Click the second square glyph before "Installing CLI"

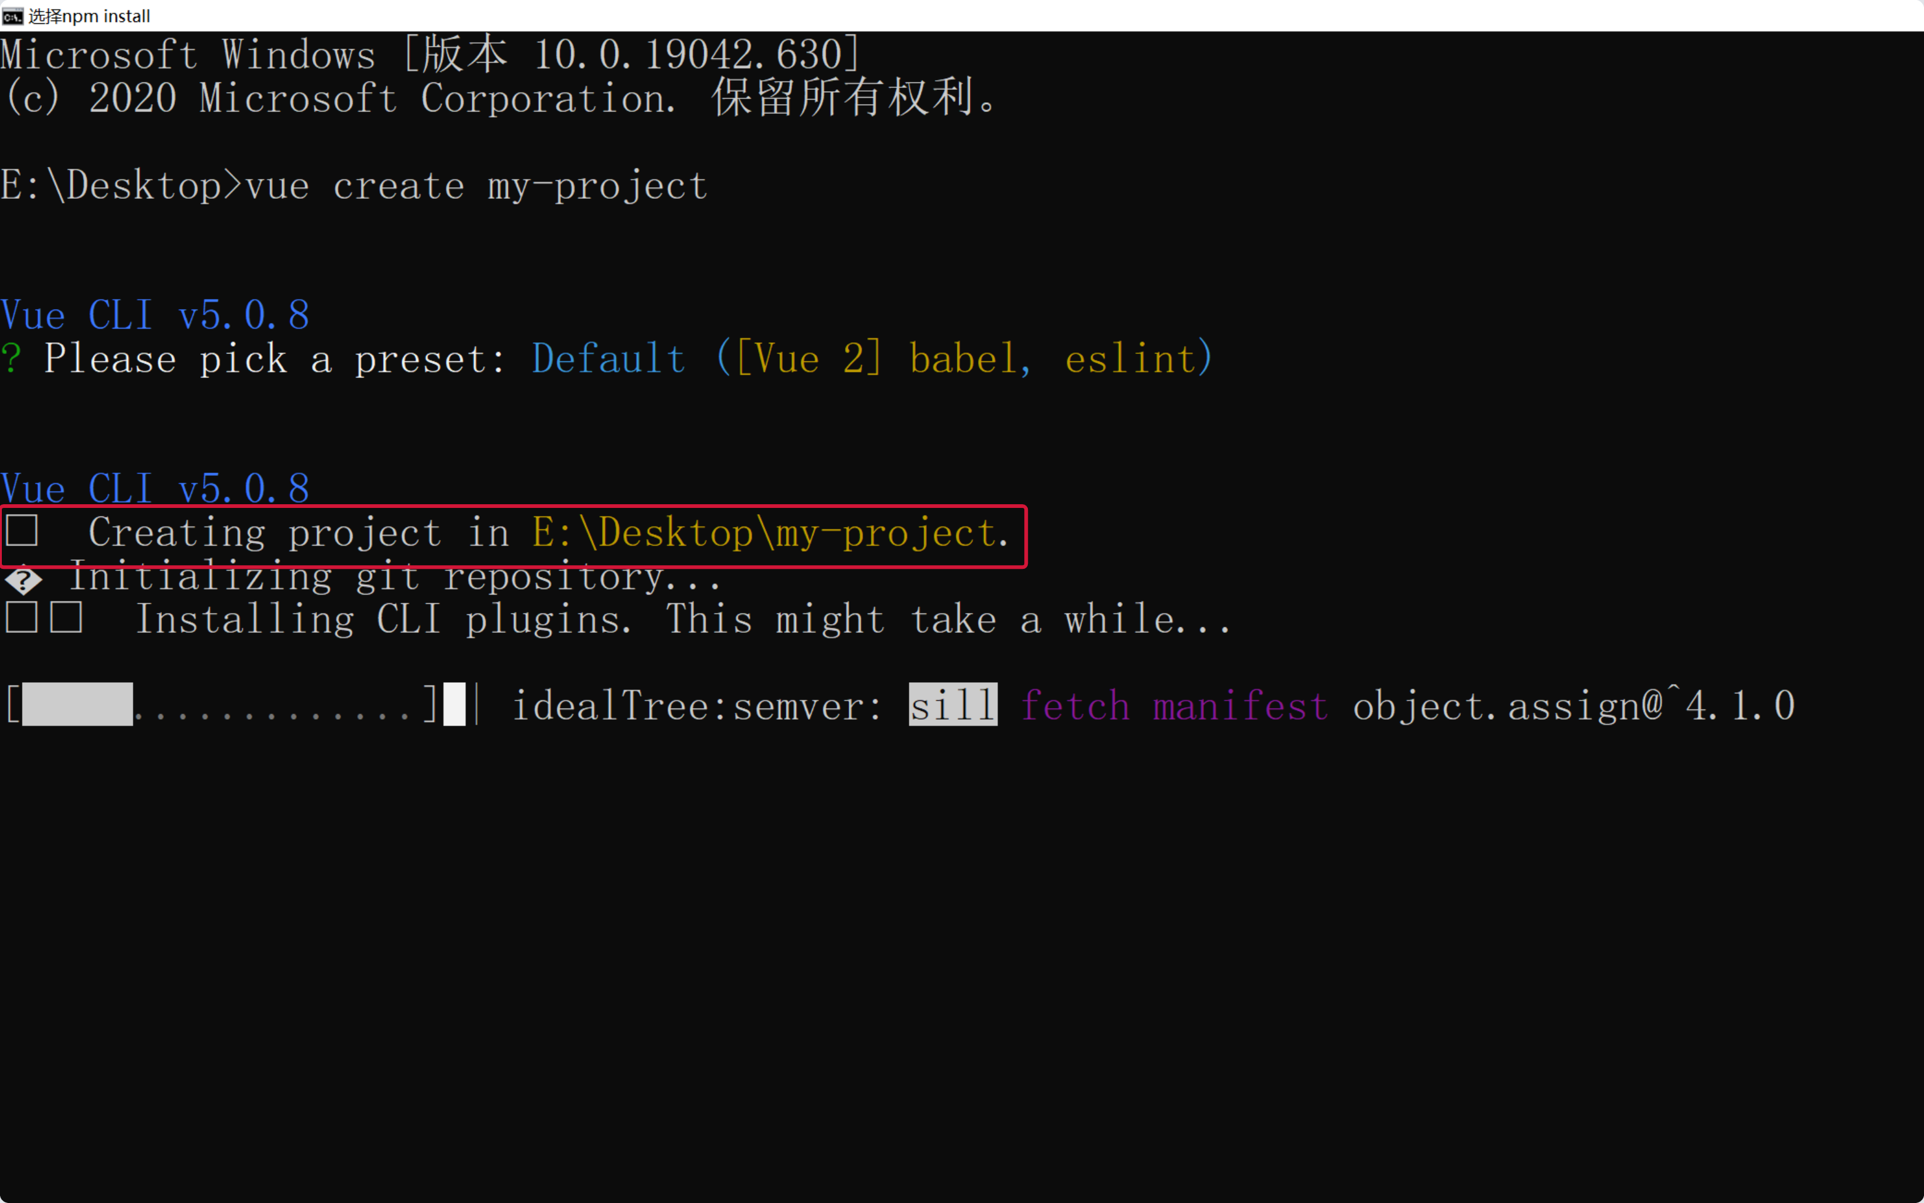click(x=66, y=618)
